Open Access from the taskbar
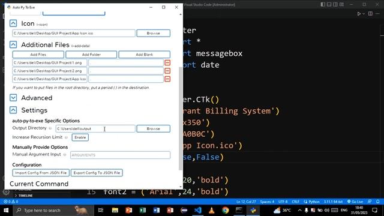 click(x=170, y=210)
